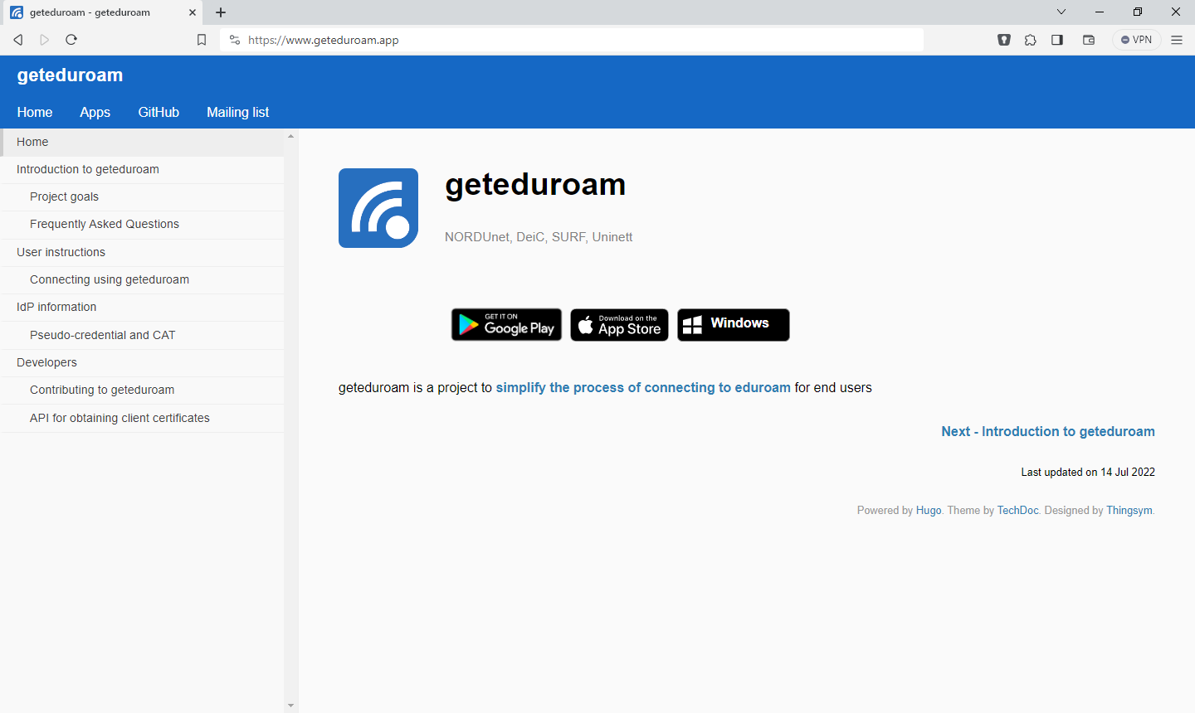Image resolution: width=1195 pixels, height=713 pixels.
Task: Visit the TechDoc theme link
Action: [x=1017, y=511]
